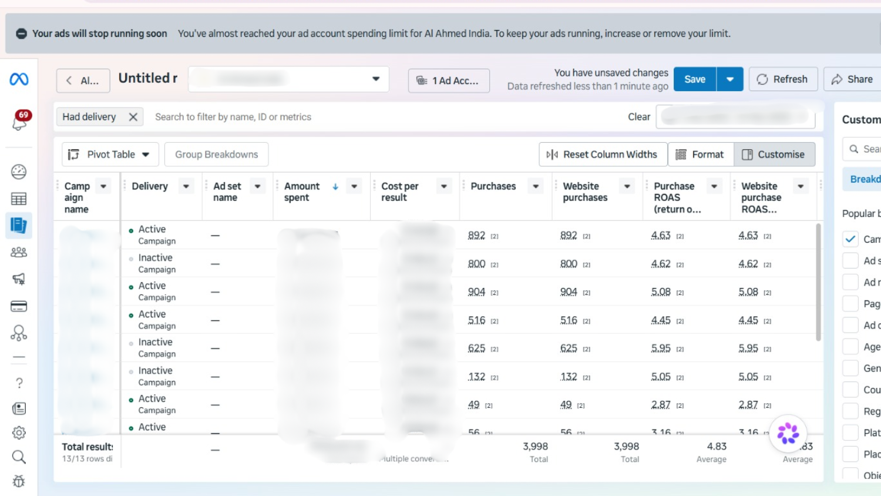Click the alert icon in spending limit banner
881x496 pixels.
(21, 33)
